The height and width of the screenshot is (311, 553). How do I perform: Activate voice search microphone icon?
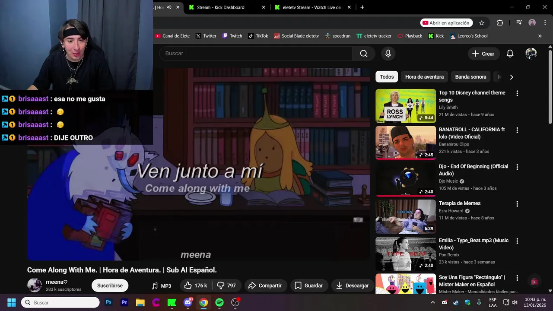[388, 54]
